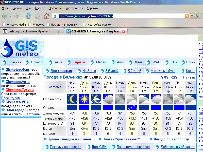Open the Windows Media bookmark
Screen dimensions: 203x152
14,24
